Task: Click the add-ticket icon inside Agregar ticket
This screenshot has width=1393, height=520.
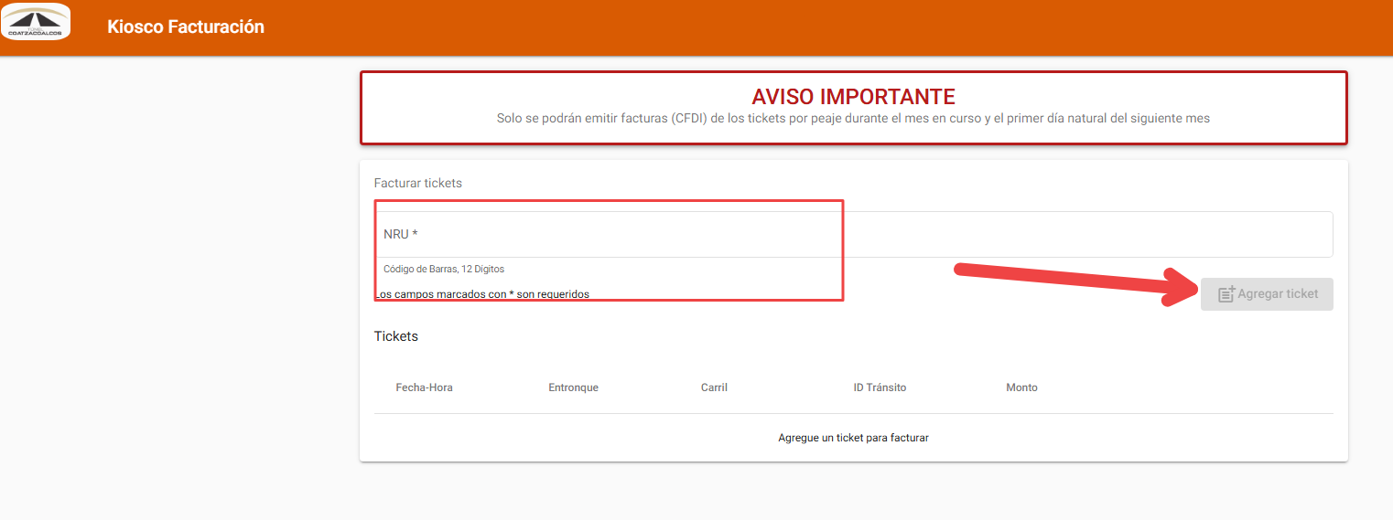Action: coord(1226,294)
